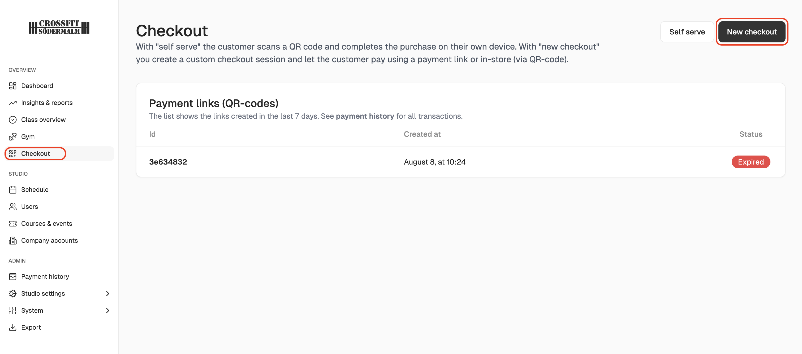Click the Company accounts building icon

(13, 241)
